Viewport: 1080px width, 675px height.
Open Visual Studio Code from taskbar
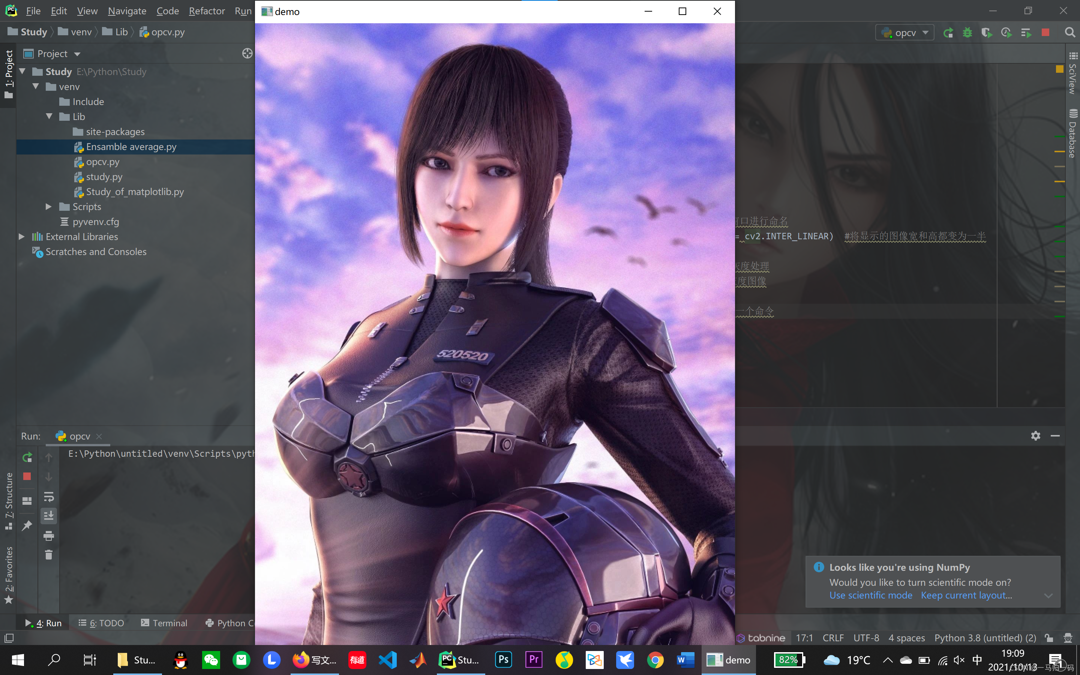click(387, 660)
